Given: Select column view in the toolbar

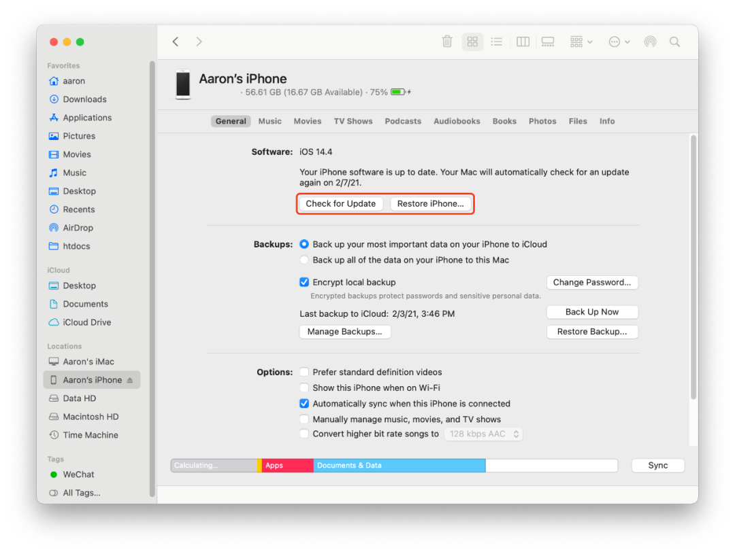Looking at the screenshot, I should pyautogui.click(x=523, y=41).
